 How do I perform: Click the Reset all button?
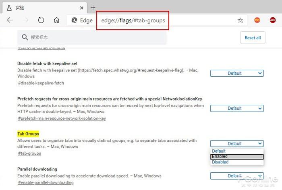tap(253, 38)
